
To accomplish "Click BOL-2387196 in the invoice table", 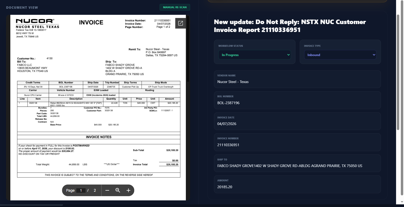I will 66,87.
